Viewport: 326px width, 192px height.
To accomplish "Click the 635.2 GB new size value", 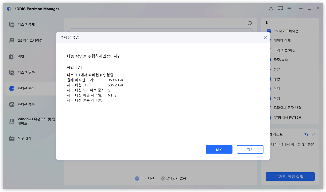I will 115,85.
